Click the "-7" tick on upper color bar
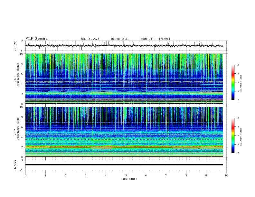 (237, 100)
